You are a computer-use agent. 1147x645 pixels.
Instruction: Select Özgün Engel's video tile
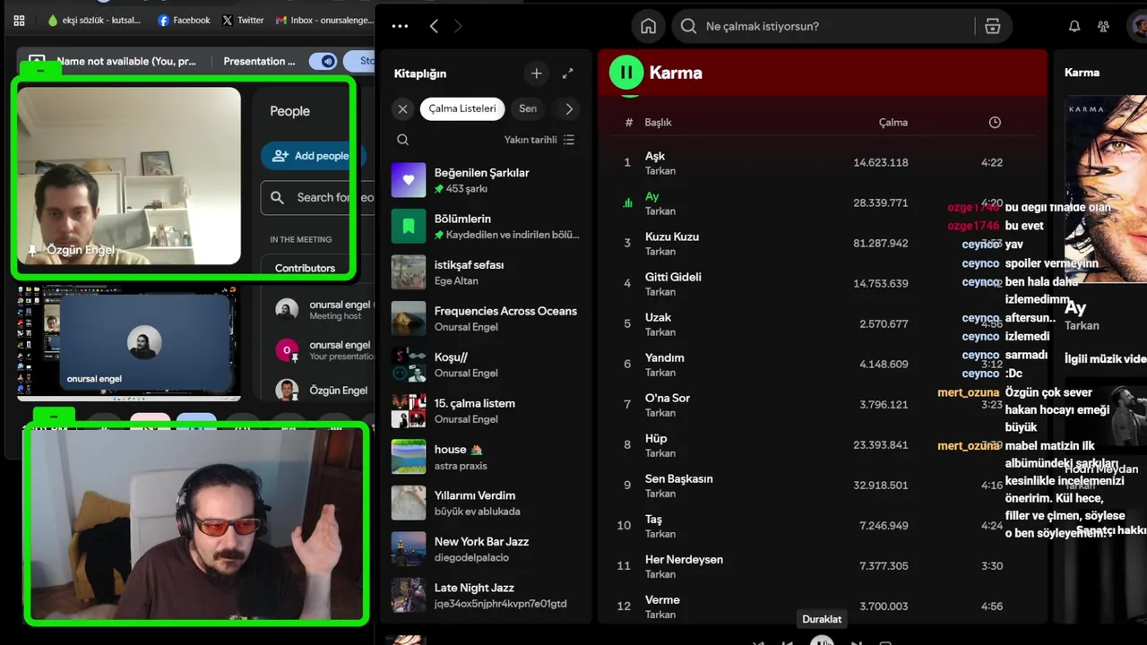[x=129, y=176]
